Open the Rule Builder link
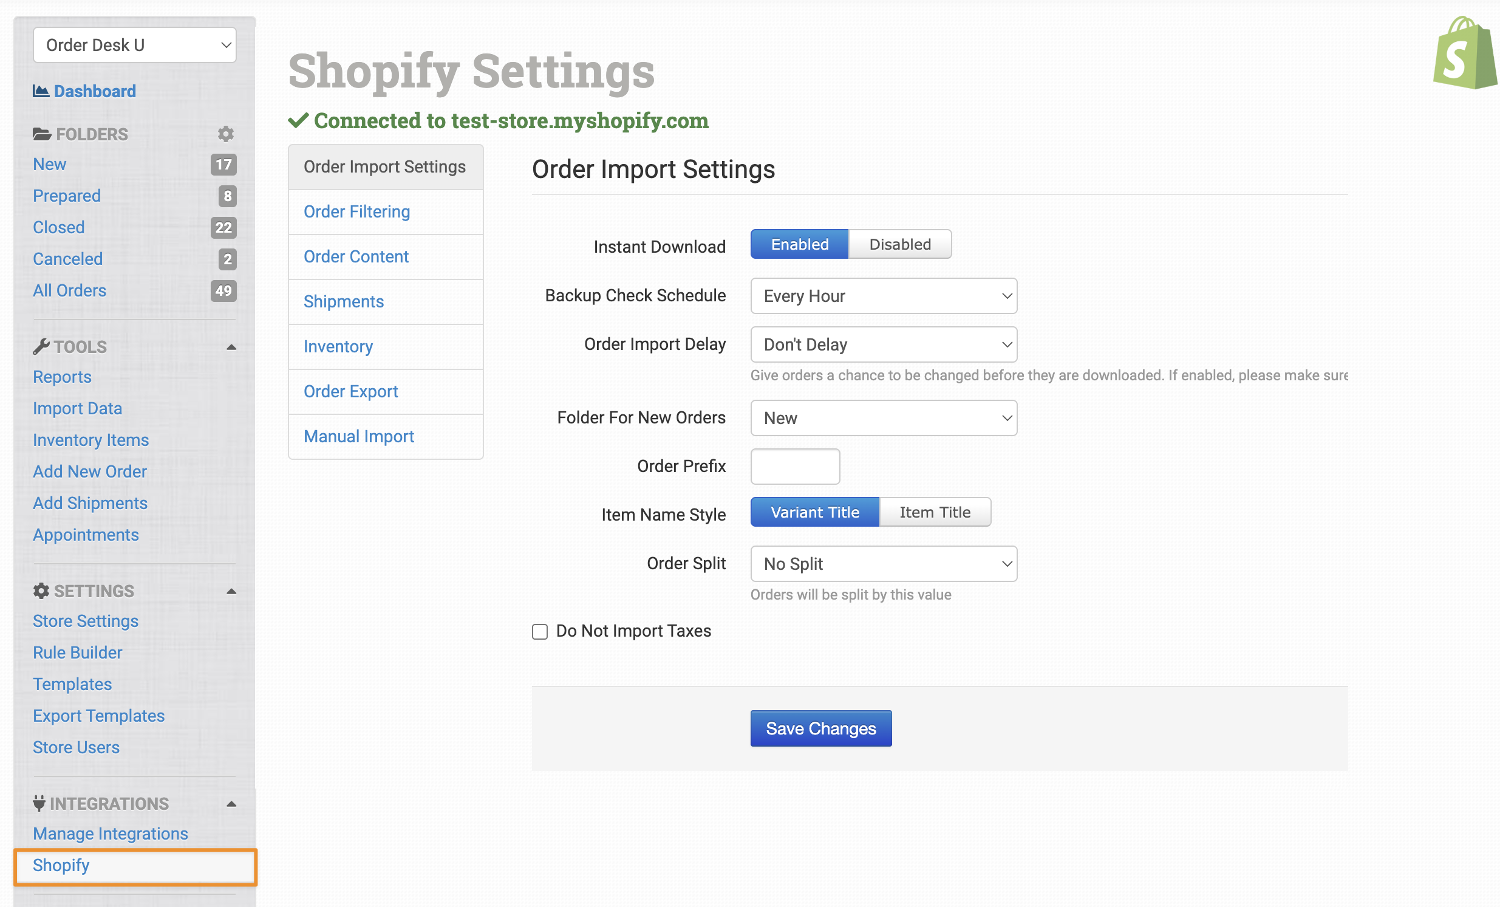The width and height of the screenshot is (1500, 907). 77,652
